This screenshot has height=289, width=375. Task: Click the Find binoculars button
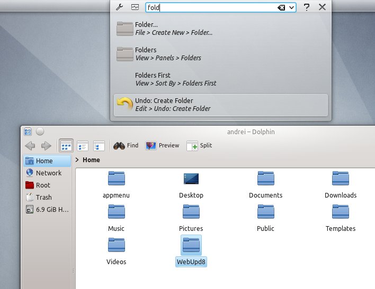point(126,145)
